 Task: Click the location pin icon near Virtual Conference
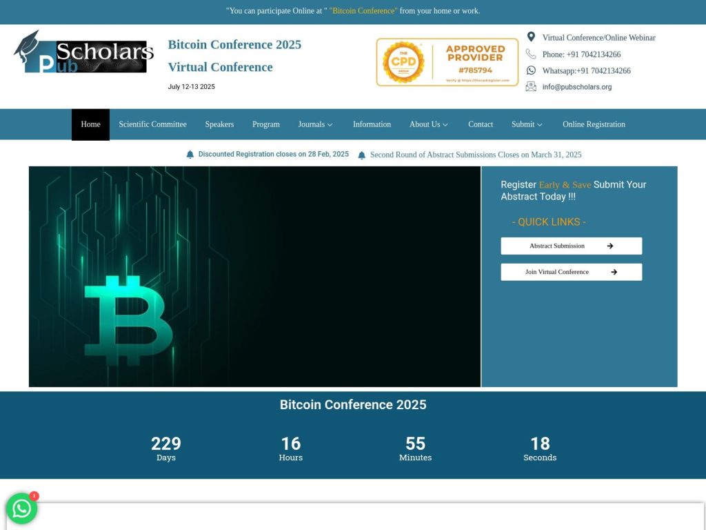pyautogui.click(x=531, y=36)
